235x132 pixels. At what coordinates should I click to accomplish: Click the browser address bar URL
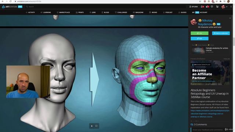click(29, 1)
